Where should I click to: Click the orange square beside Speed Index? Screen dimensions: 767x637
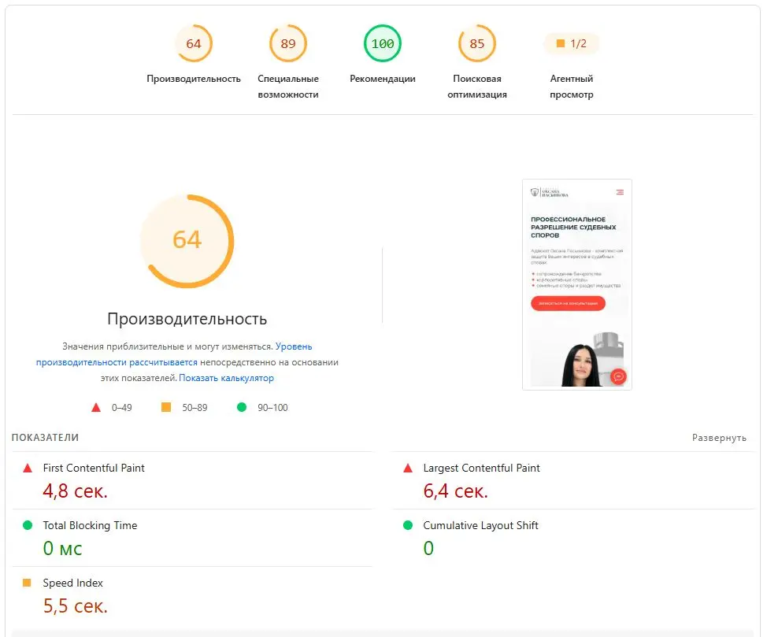27,583
